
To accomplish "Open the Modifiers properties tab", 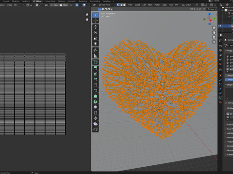I will pyautogui.click(x=220, y=80).
